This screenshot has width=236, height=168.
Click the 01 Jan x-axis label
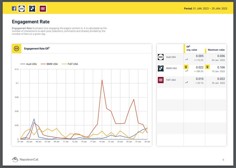20,142
